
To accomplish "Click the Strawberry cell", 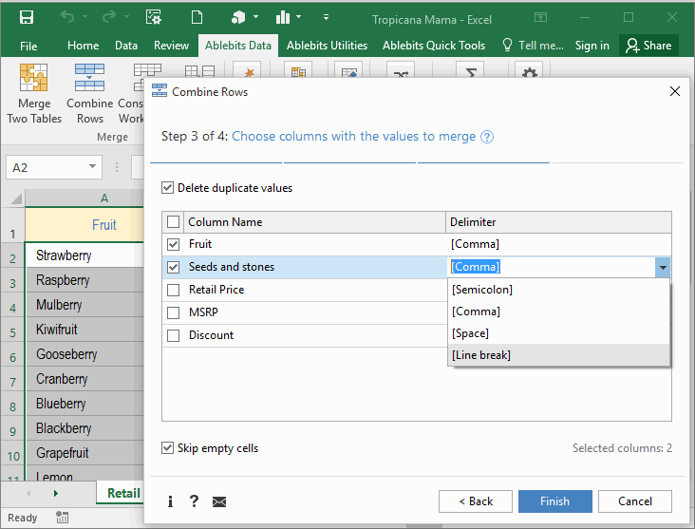I will click(85, 255).
